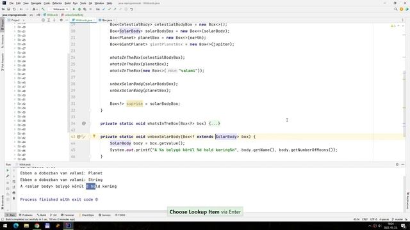This screenshot has width=410, height=230.
Task: Toggle scroll to end in Run console
Action: click(x=14, y=187)
